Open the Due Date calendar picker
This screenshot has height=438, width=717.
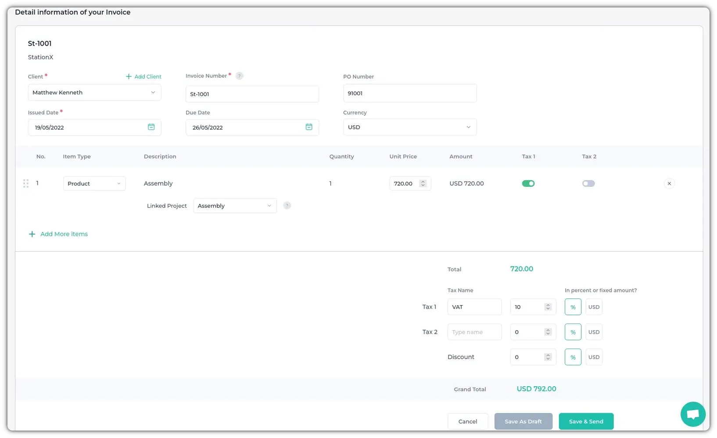tap(309, 127)
